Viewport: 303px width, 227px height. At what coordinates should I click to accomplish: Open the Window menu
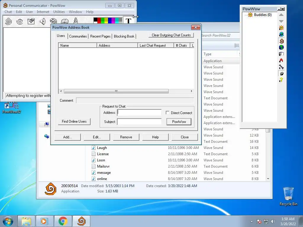[x=75, y=12]
